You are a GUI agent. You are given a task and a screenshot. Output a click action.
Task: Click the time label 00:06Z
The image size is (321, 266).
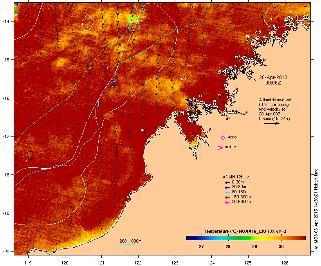click(273, 83)
